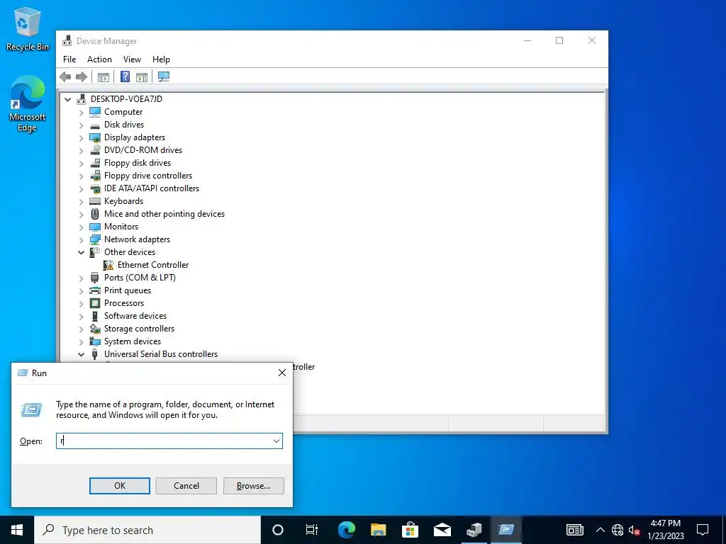Click Cancel in the Run dialog
Image resolution: width=726 pixels, height=544 pixels.
point(186,486)
